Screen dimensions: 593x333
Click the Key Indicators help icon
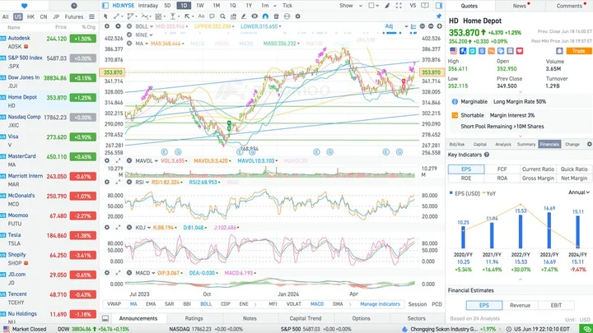pos(487,155)
